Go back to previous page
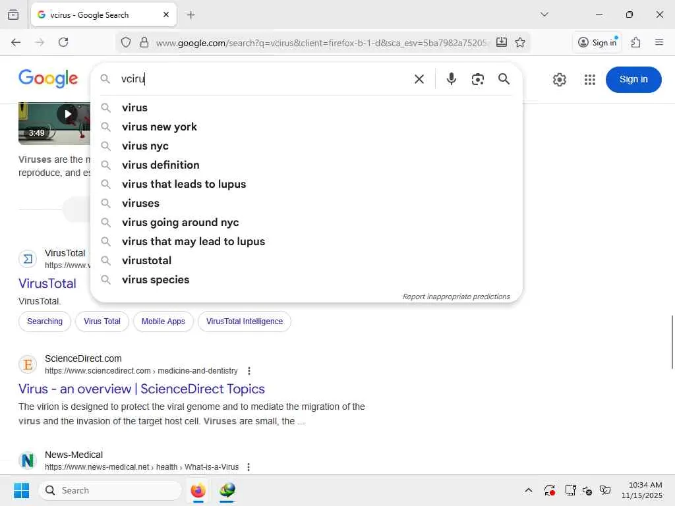Viewport: 675px width, 506px height. [16, 42]
